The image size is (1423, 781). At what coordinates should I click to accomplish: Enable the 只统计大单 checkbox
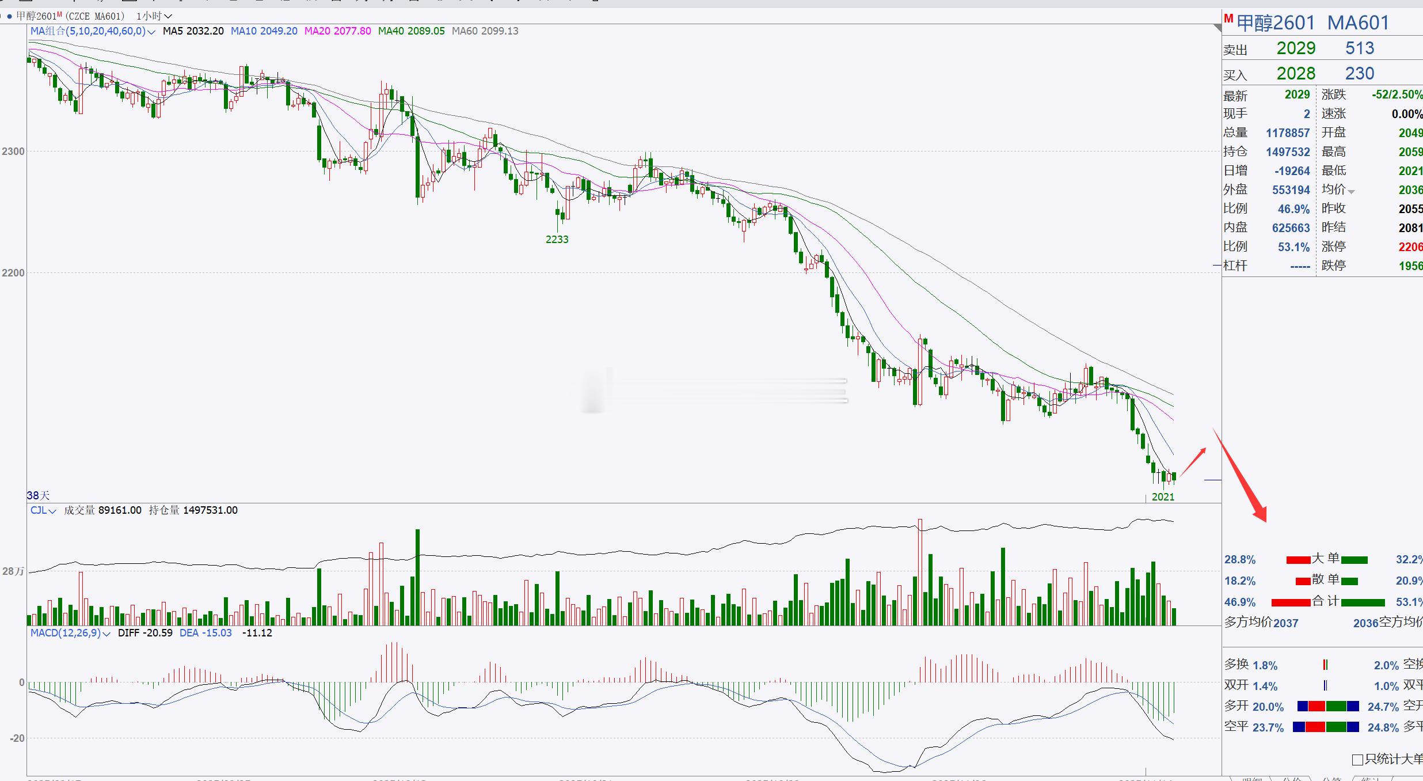[1357, 760]
